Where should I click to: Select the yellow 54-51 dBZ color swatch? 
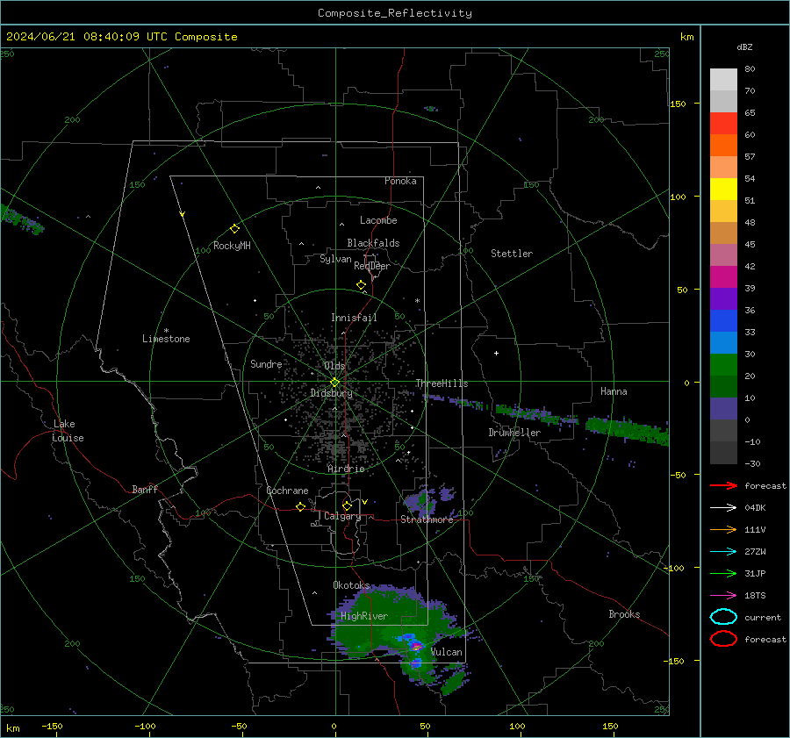point(723,190)
